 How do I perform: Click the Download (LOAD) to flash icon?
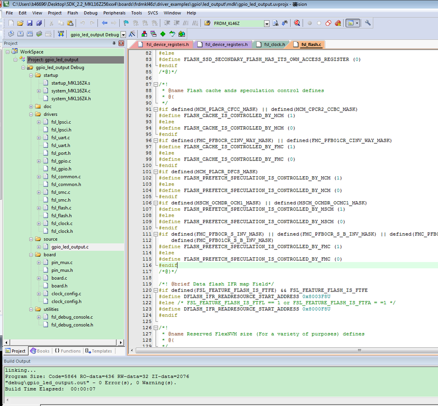point(61,34)
